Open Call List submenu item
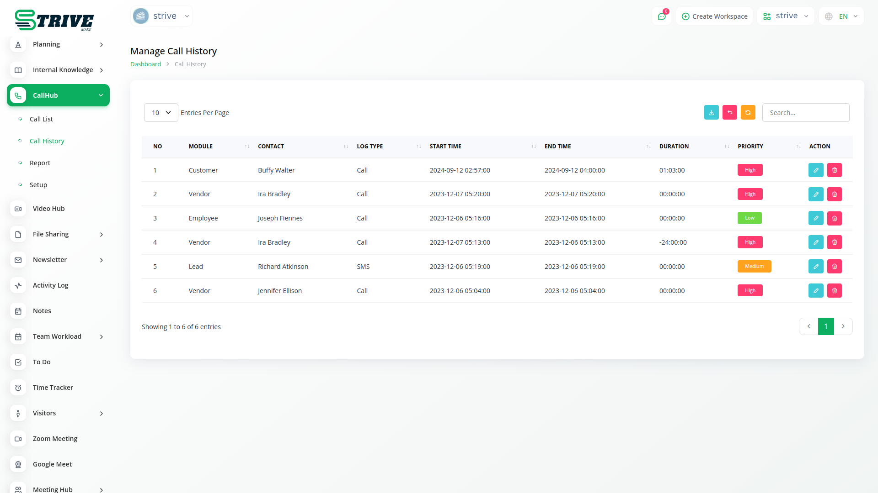 pos(41,119)
